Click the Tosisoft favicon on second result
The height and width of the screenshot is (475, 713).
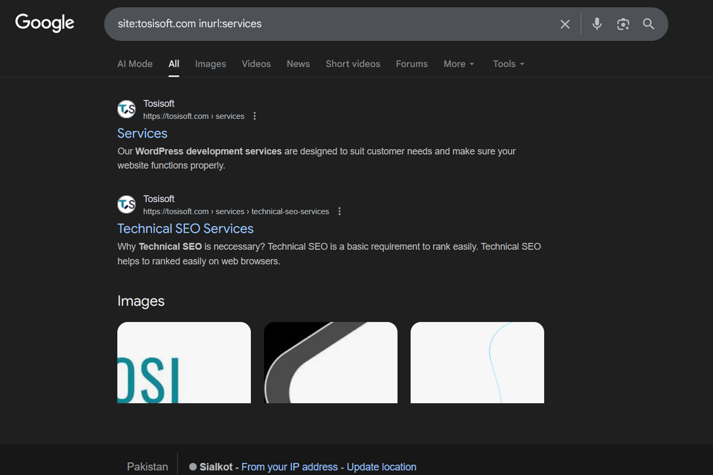126,205
